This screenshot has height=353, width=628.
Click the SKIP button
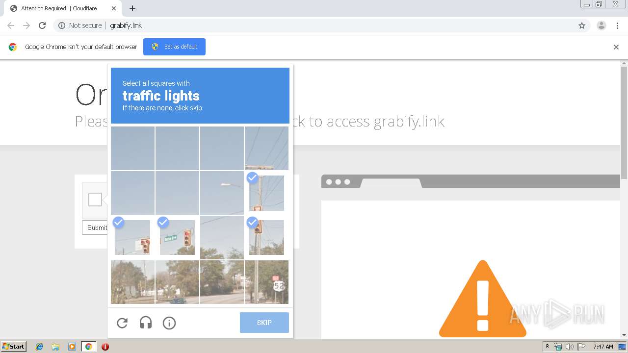pos(264,323)
